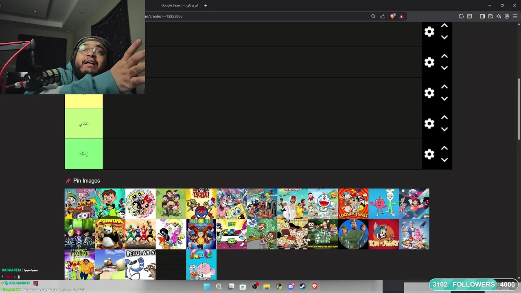
Task: Open settings gear for the third tier row
Action: pyautogui.click(x=429, y=93)
